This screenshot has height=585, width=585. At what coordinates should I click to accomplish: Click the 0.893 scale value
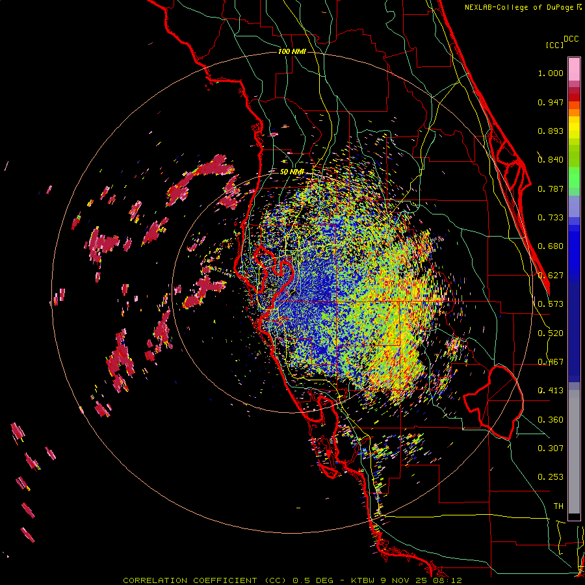click(551, 131)
